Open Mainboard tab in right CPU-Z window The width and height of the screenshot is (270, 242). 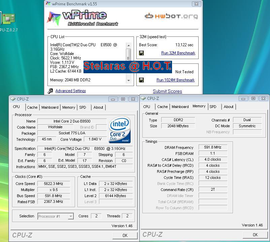180,107
